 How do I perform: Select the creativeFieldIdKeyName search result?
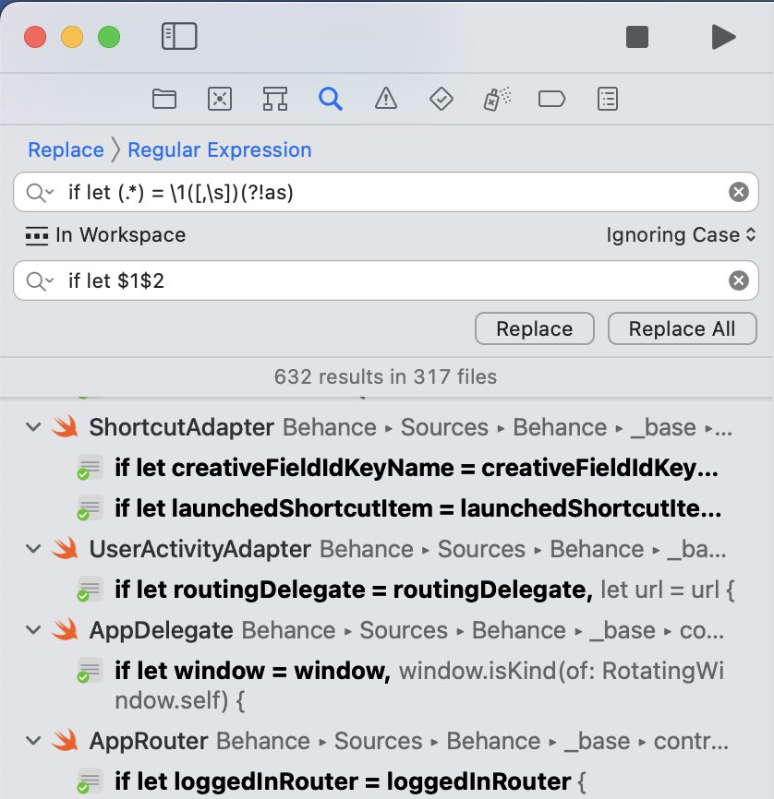pyautogui.click(x=387, y=468)
